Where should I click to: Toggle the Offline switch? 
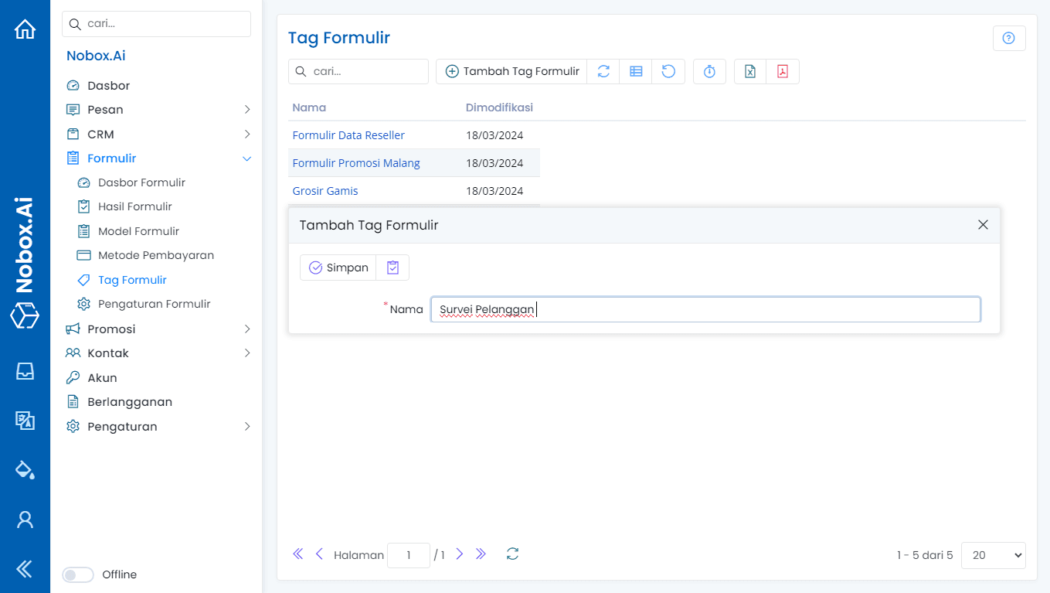click(77, 574)
